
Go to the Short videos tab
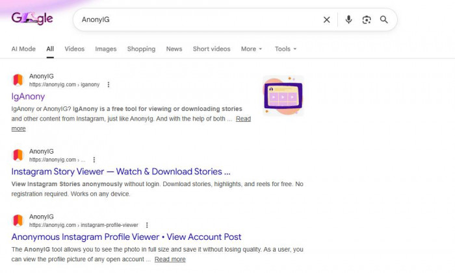tap(211, 49)
